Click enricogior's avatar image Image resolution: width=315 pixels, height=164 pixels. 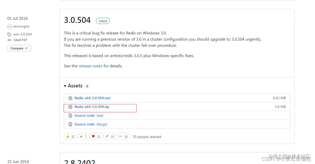[x=10, y=26]
